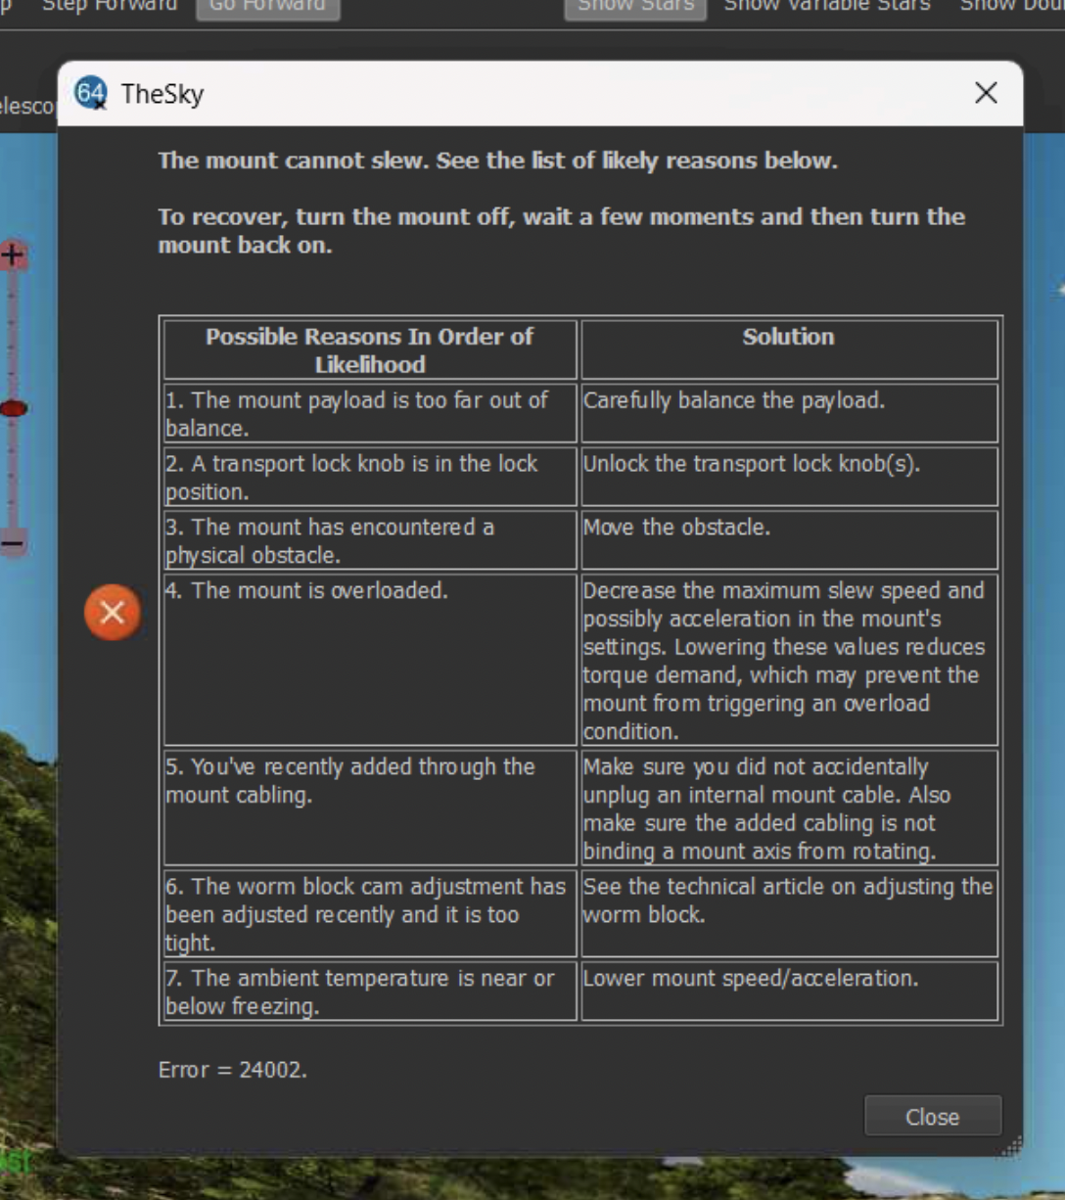Screen dimensions: 1065x1200
Task: Select the 'mount payload is too far out of balance' cell
Action: 369,414
